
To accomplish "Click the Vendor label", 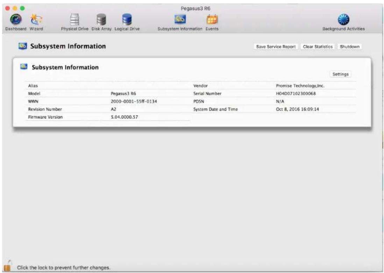I will pos(200,86).
